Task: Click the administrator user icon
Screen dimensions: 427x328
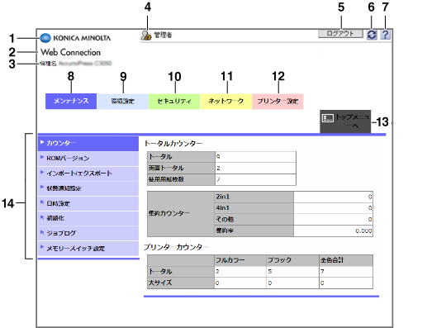Action: click(146, 36)
